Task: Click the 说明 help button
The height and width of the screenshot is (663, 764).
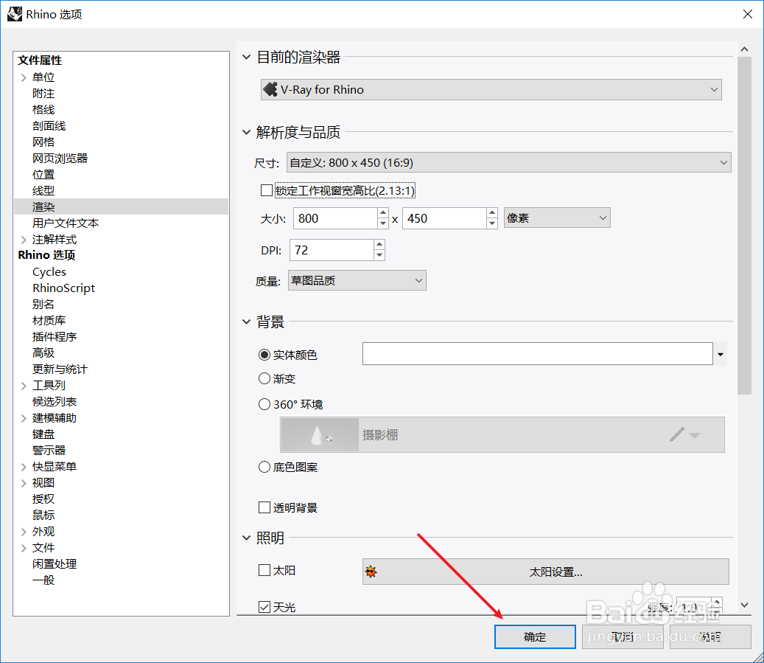Action: point(710,636)
